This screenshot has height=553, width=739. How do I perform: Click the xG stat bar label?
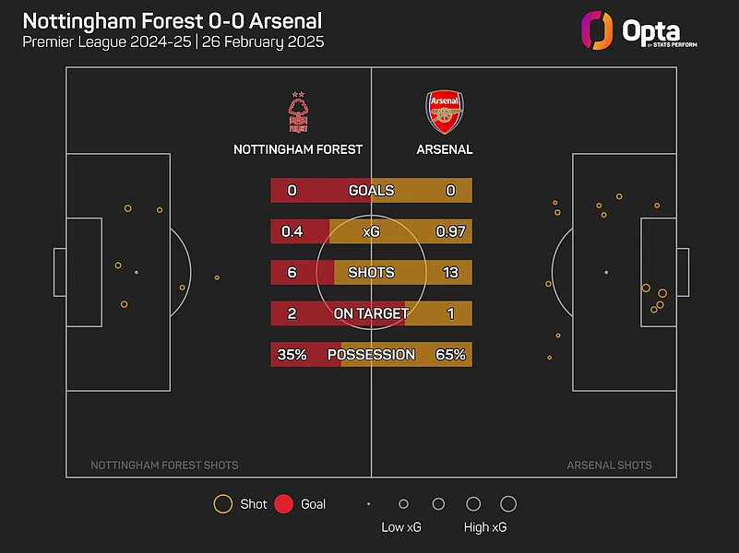[371, 231]
